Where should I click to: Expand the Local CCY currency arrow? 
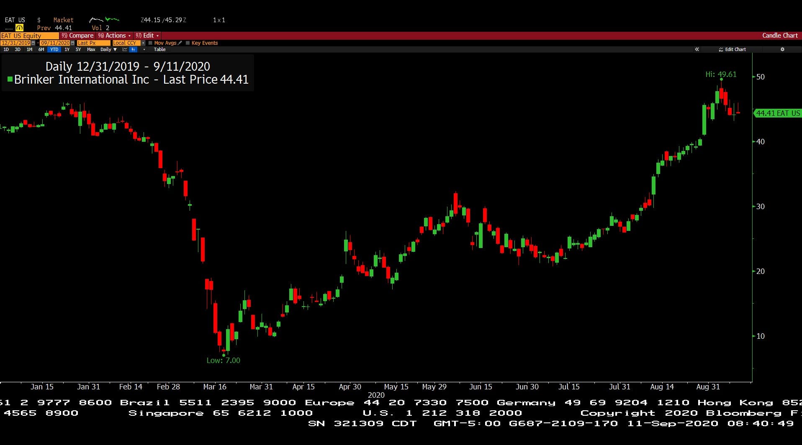click(143, 43)
